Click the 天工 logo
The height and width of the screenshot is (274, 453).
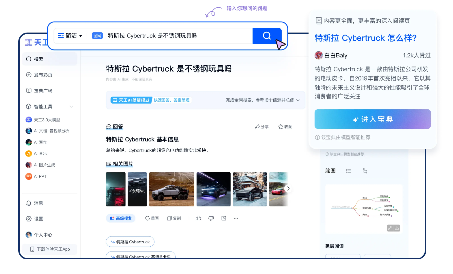[x=36, y=43]
